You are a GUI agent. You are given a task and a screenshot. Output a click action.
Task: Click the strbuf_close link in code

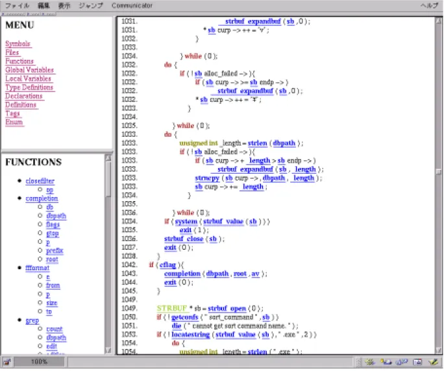coord(184,239)
